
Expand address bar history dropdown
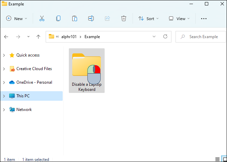click(x=154, y=36)
